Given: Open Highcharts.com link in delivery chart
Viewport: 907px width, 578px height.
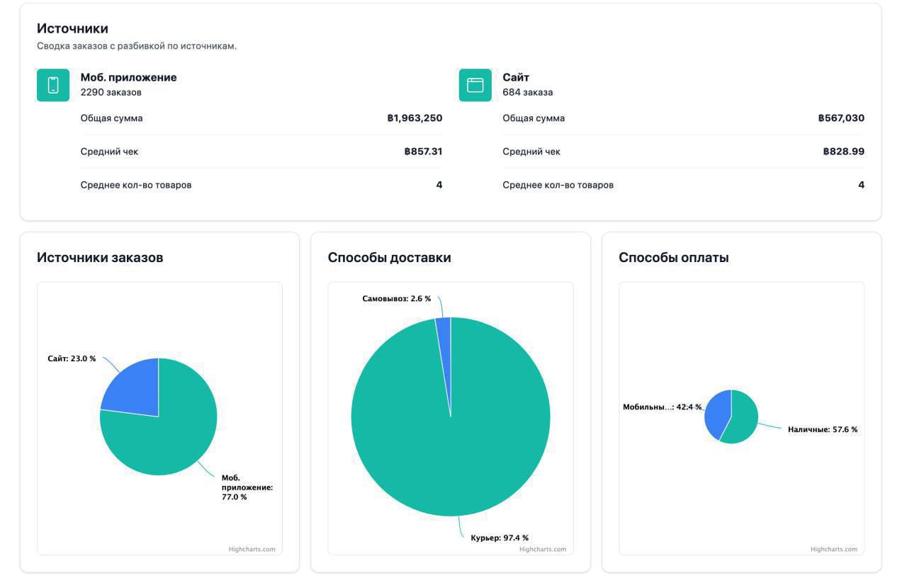Looking at the screenshot, I should pyautogui.click(x=543, y=548).
